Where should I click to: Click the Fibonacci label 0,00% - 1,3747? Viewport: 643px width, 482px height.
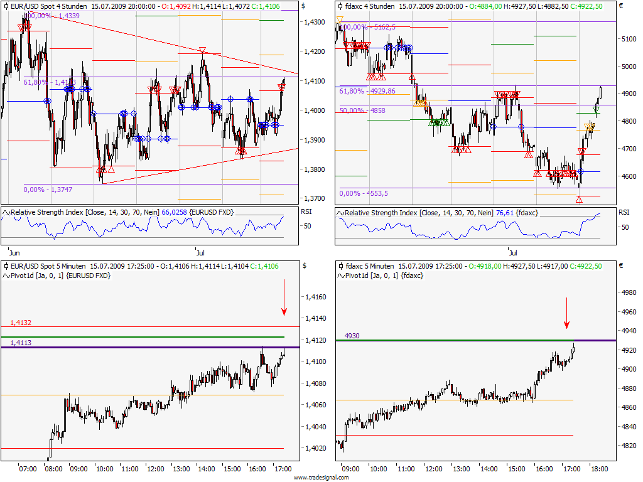pyautogui.click(x=48, y=190)
